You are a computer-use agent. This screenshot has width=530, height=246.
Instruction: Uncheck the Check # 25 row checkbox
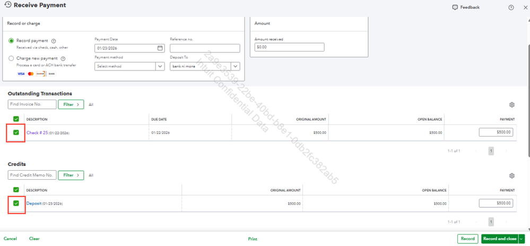(16, 133)
